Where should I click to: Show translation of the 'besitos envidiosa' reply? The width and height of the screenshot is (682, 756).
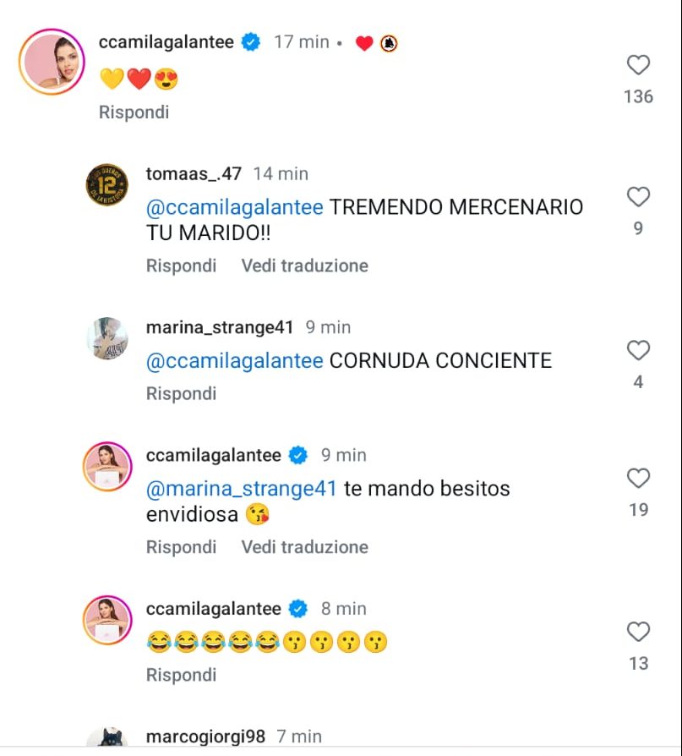pyautogui.click(x=304, y=547)
